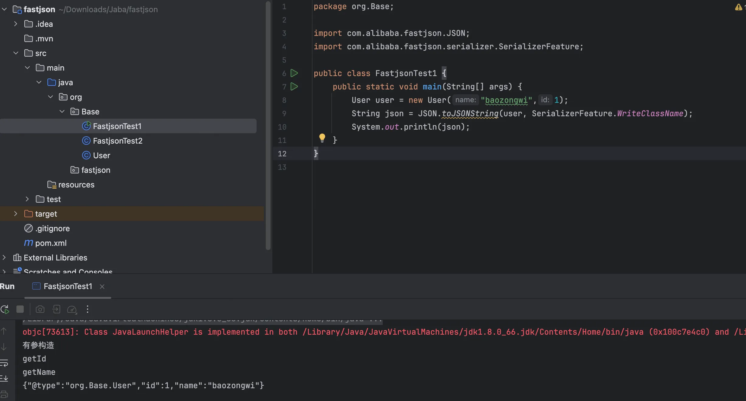The height and width of the screenshot is (401, 746).
Task: Click the project tree vertical scrollbar
Action: point(268,122)
